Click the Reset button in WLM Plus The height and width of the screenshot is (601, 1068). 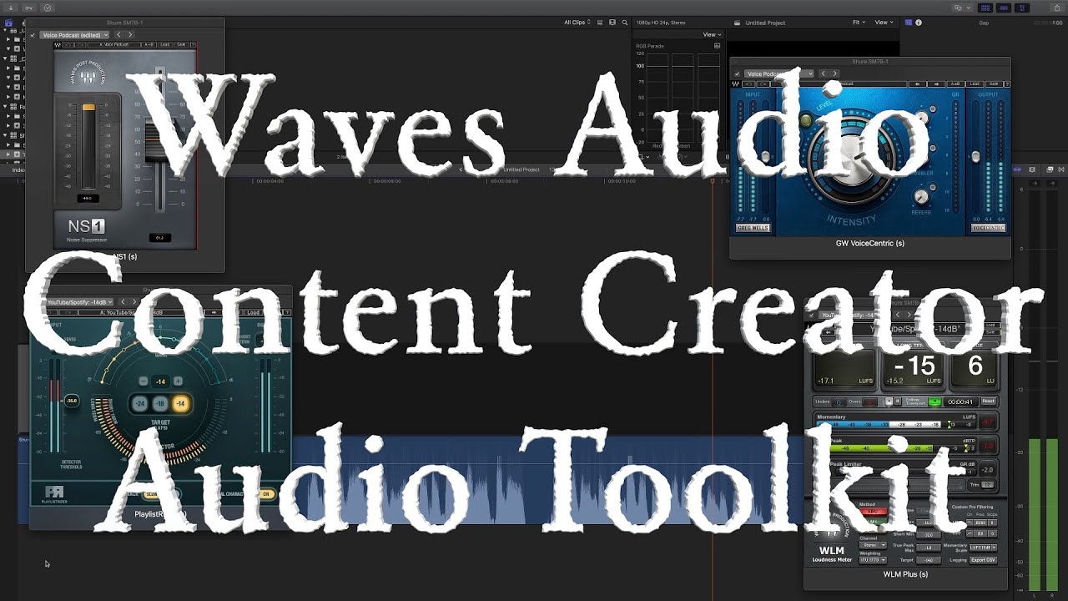988,402
